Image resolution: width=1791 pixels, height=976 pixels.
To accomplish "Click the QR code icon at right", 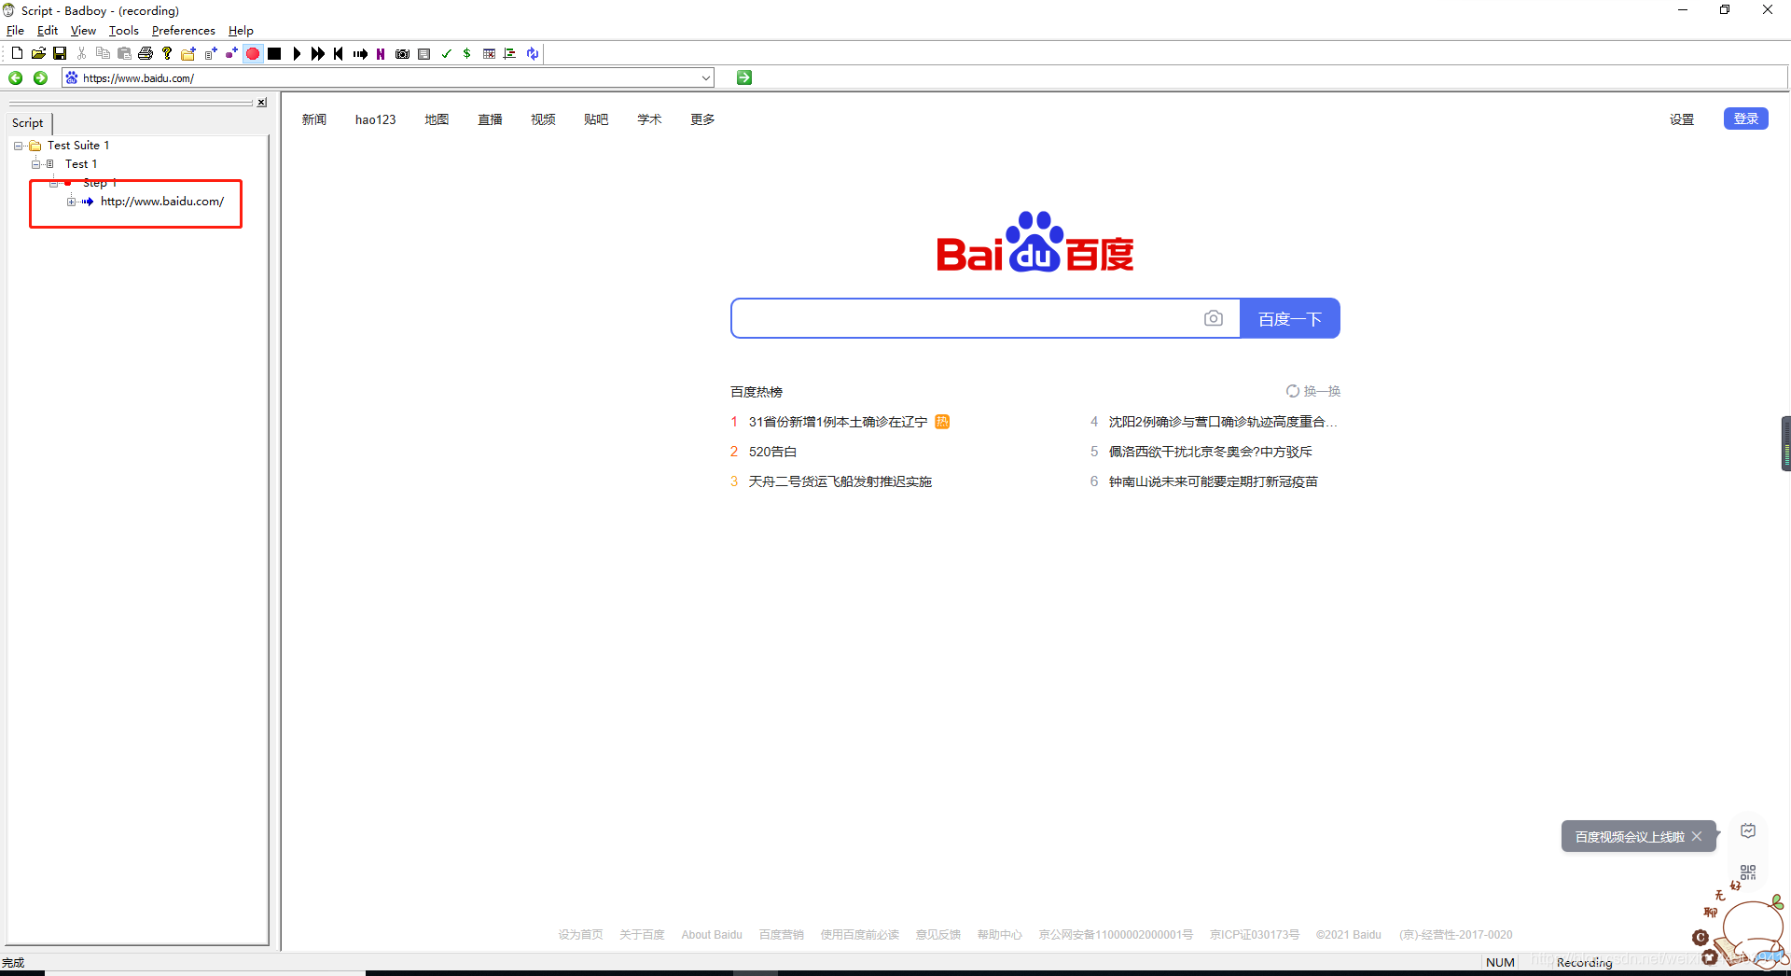I will (x=1748, y=872).
